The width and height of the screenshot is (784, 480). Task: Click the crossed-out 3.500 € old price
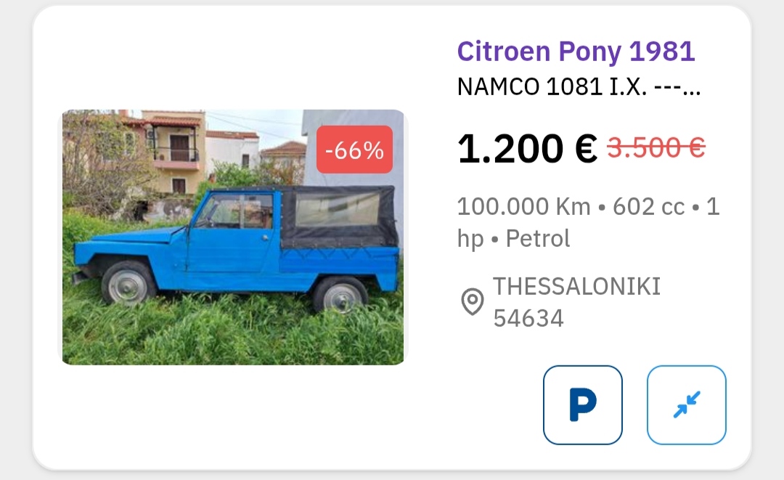click(655, 149)
